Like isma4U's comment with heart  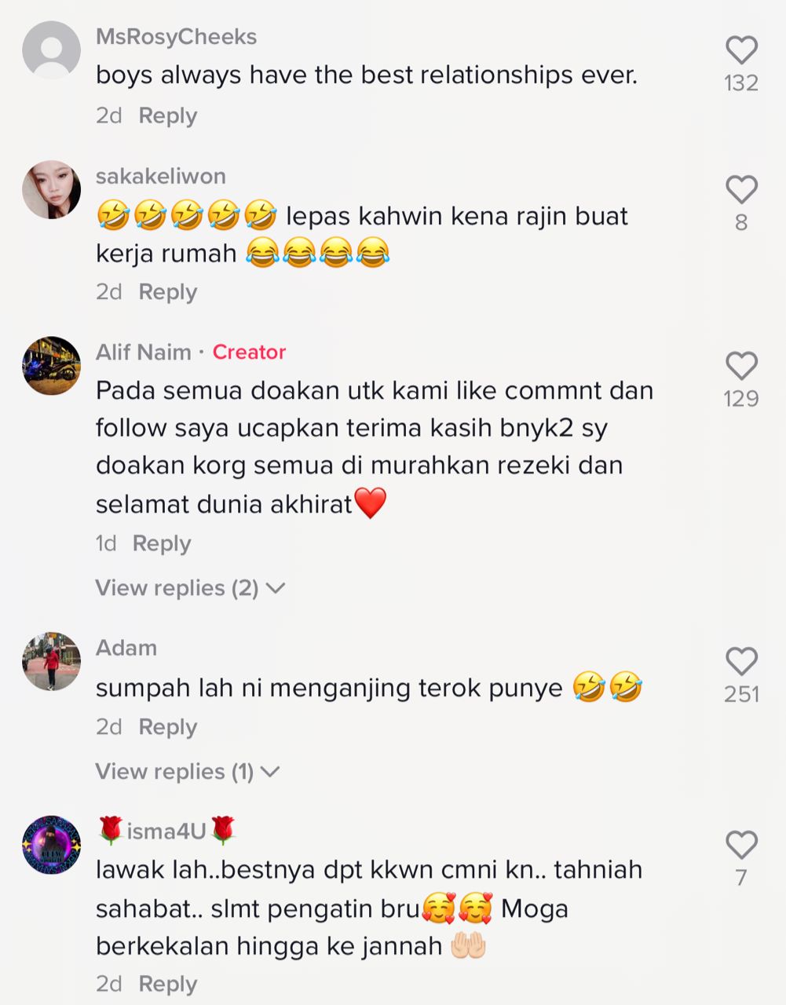[741, 845]
